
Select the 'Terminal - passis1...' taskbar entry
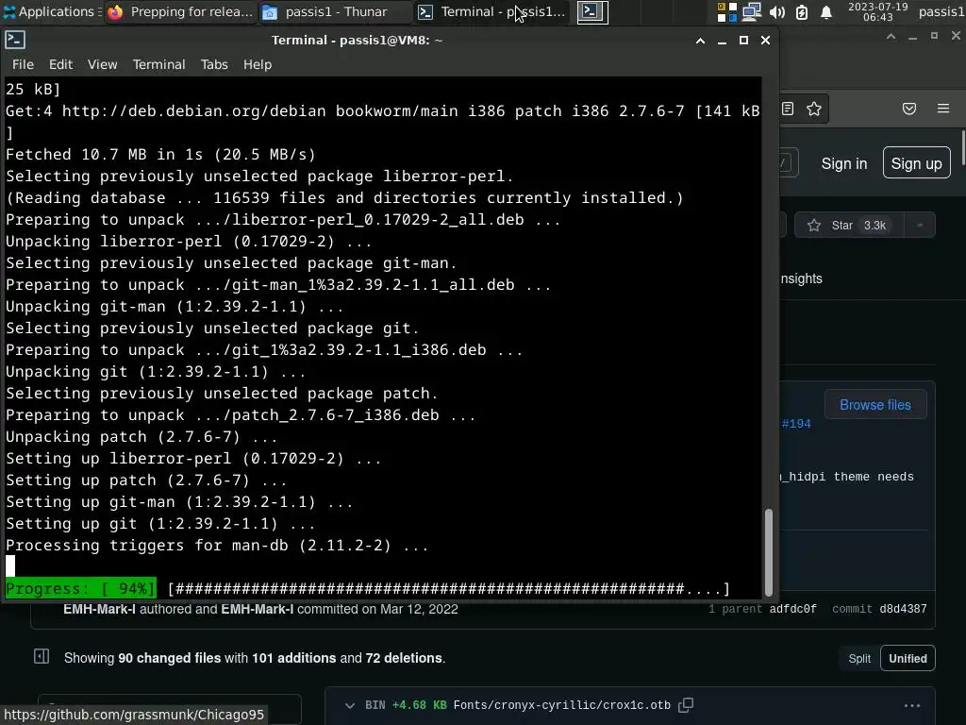point(491,11)
